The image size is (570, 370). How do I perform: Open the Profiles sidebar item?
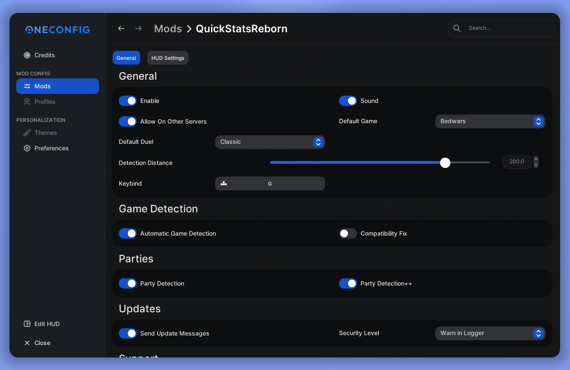[x=58, y=102]
